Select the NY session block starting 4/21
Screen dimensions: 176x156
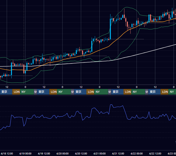click(x=138, y=92)
